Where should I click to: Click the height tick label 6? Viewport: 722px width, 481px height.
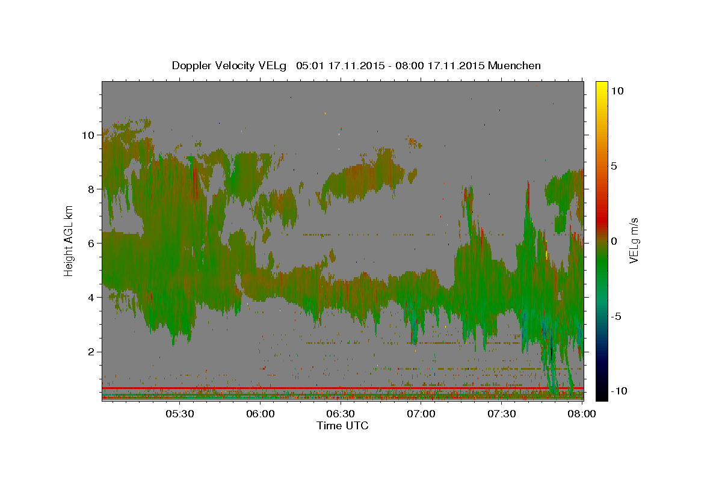(x=91, y=244)
